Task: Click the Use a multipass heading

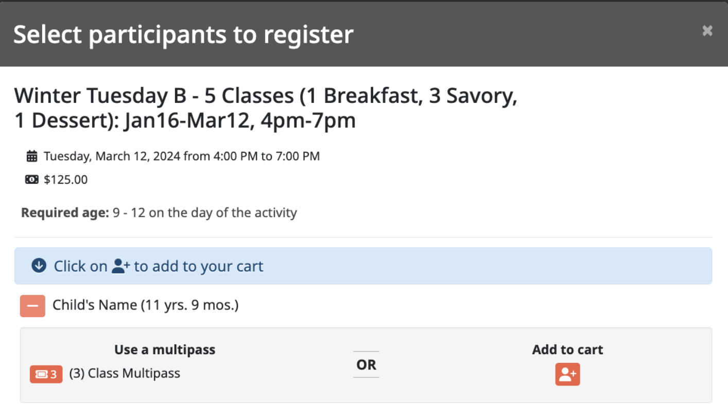Action: [x=165, y=350]
